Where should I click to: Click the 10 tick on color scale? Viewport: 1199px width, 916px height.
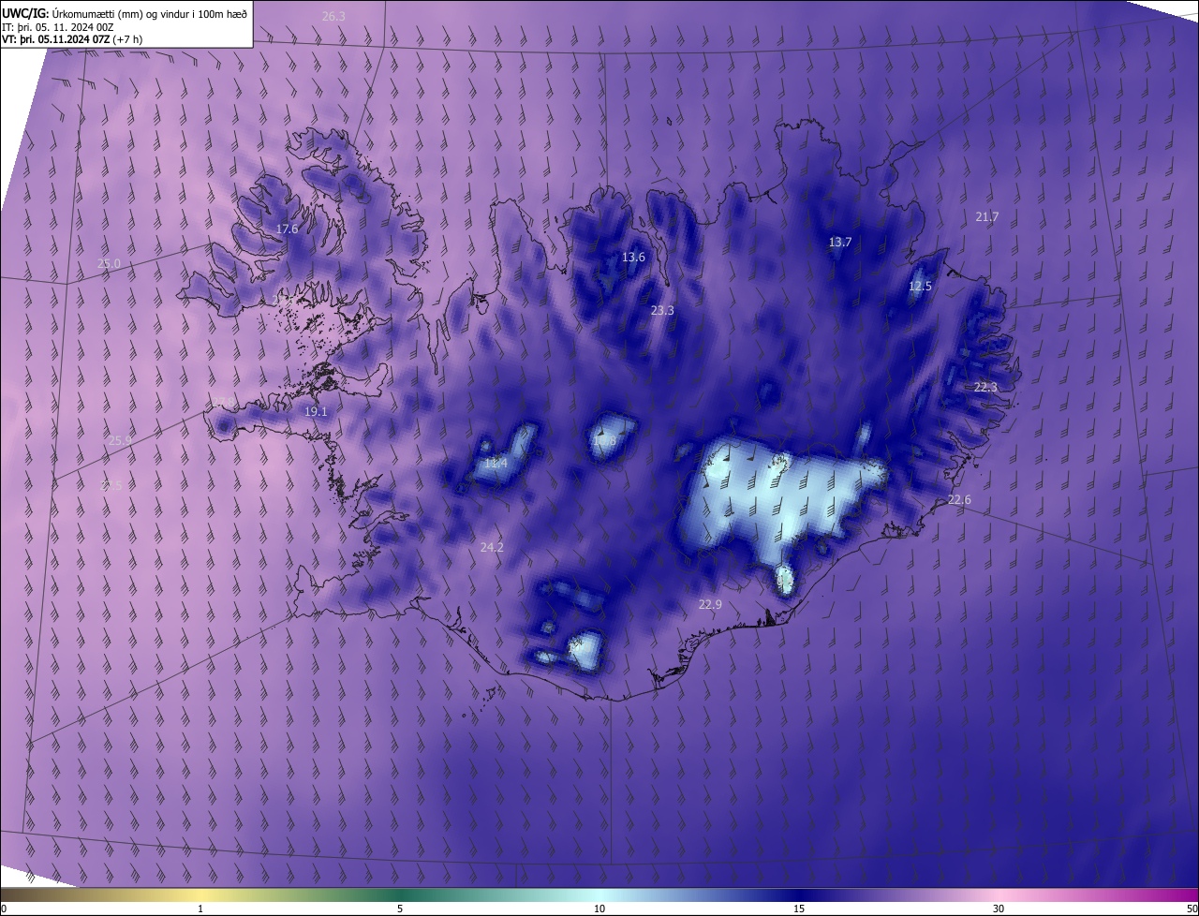click(599, 909)
